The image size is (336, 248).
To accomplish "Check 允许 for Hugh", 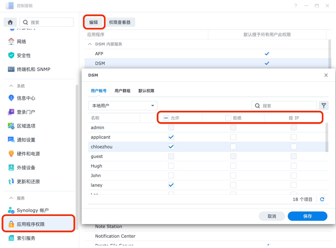I will pyautogui.click(x=171, y=166).
